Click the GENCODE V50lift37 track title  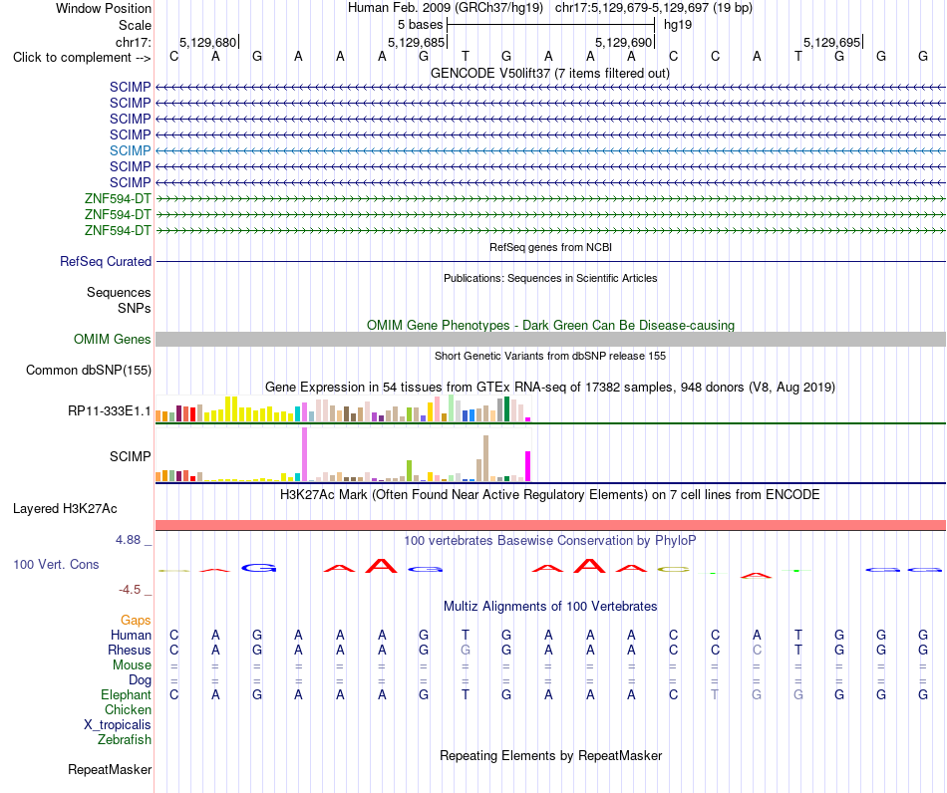point(549,74)
